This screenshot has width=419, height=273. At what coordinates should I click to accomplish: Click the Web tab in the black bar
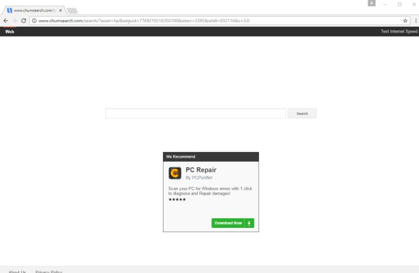(10, 31)
